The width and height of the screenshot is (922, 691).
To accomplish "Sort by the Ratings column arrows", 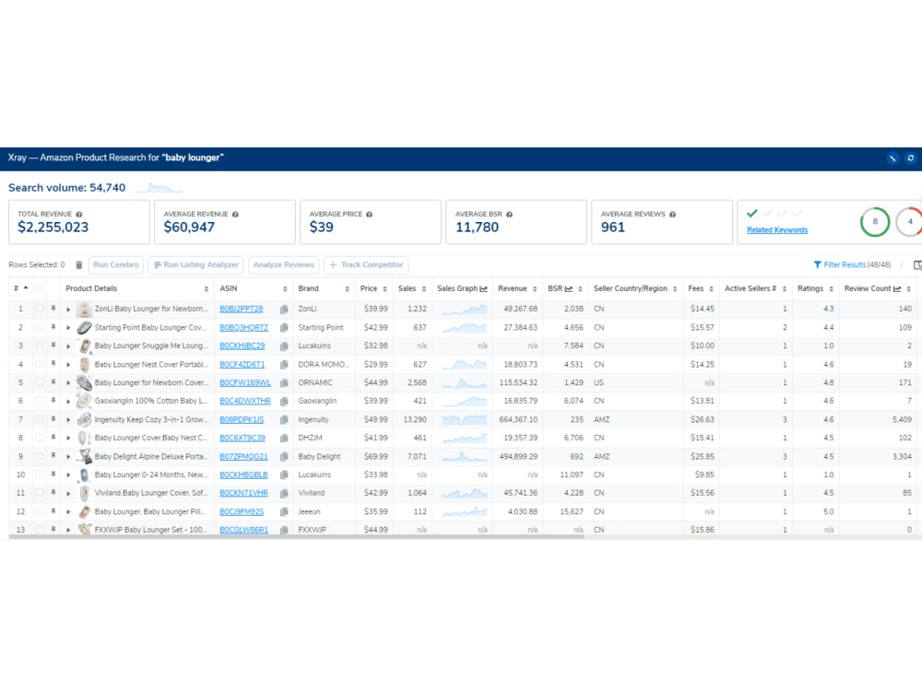I will click(x=831, y=288).
